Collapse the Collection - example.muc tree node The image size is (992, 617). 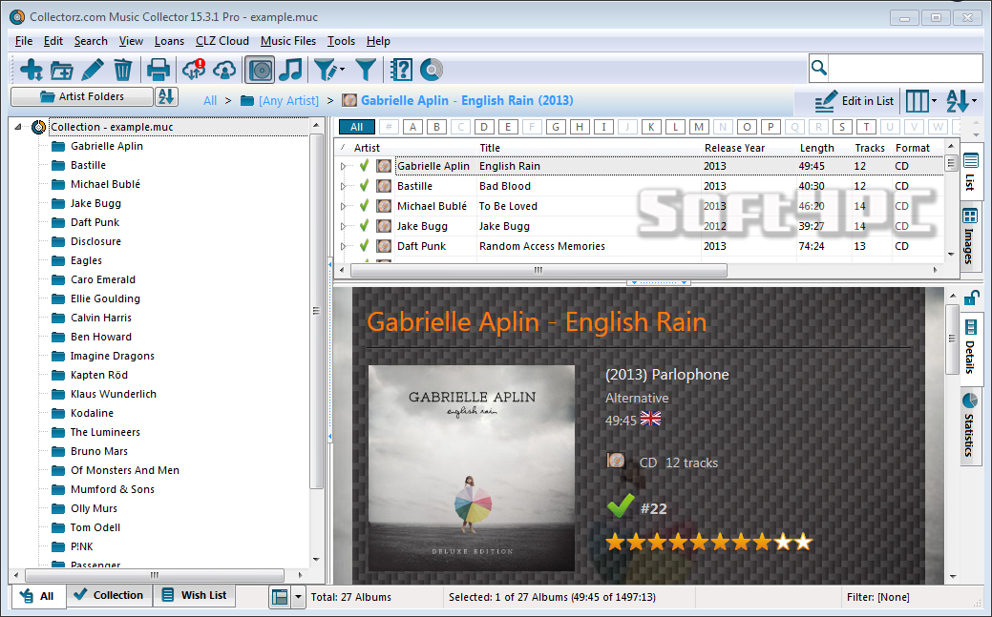point(18,127)
